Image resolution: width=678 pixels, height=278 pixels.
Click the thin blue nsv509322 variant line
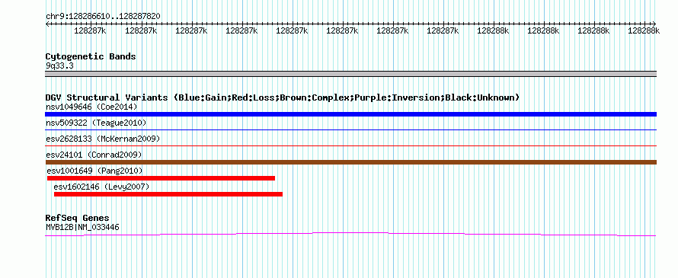click(x=350, y=129)
